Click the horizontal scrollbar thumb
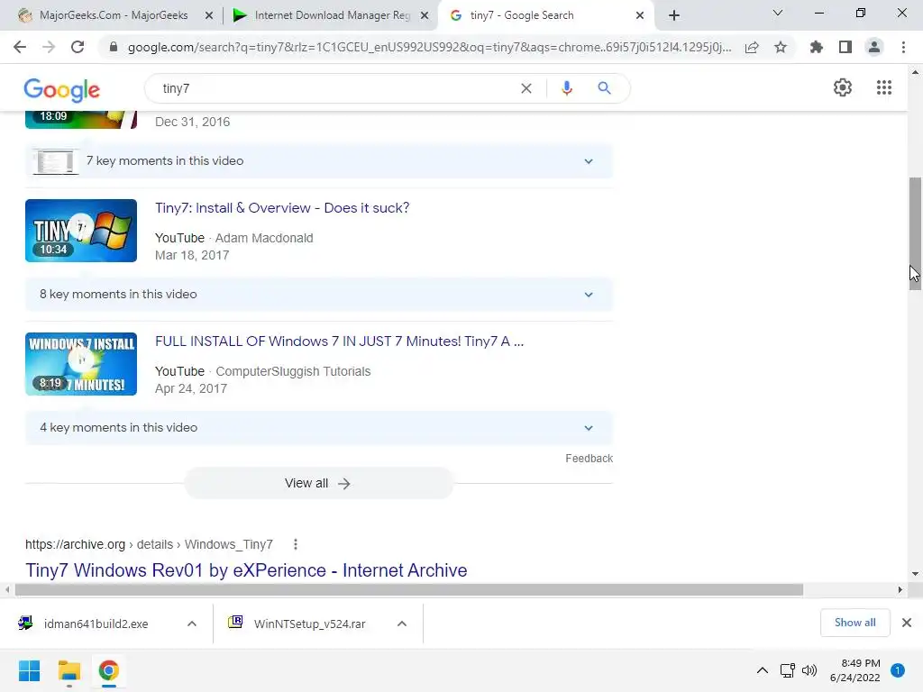 pos(408,589)
